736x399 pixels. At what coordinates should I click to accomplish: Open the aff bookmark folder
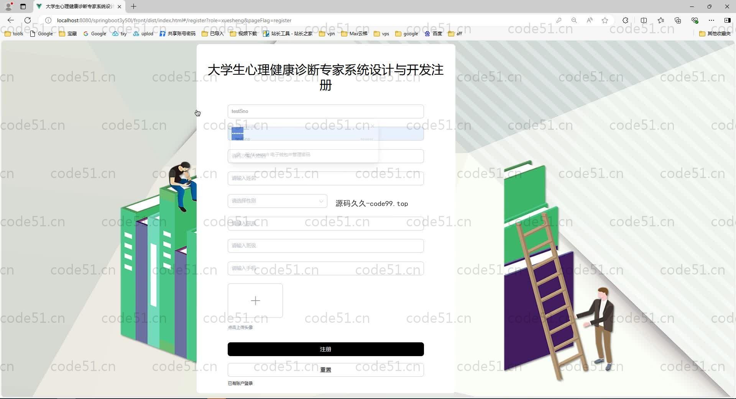click(x=455, y=34)
